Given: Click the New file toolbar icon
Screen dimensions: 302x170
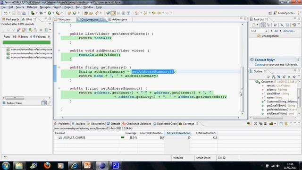Looking at the screenshot, I should [5, 13].
